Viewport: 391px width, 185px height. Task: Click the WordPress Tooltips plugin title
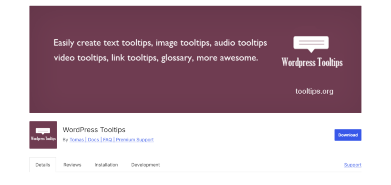94,129
